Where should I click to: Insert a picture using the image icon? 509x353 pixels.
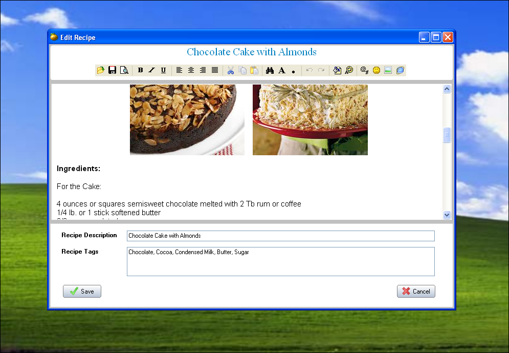coord(388,70)
